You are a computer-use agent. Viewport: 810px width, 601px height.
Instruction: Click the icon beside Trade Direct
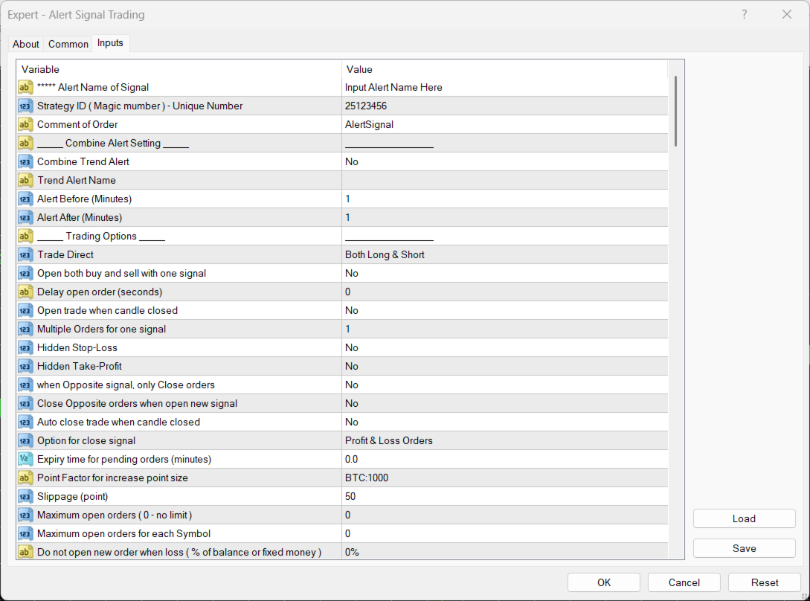[x=25, y=255]
